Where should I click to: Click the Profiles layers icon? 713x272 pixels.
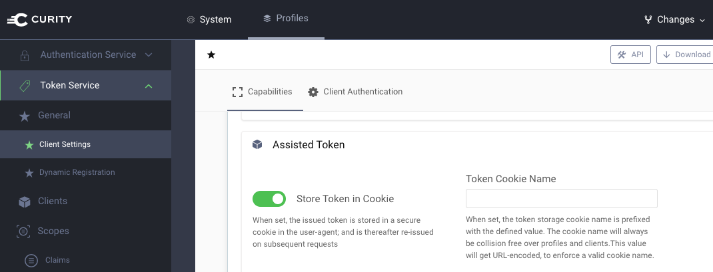tap(267, 19)
